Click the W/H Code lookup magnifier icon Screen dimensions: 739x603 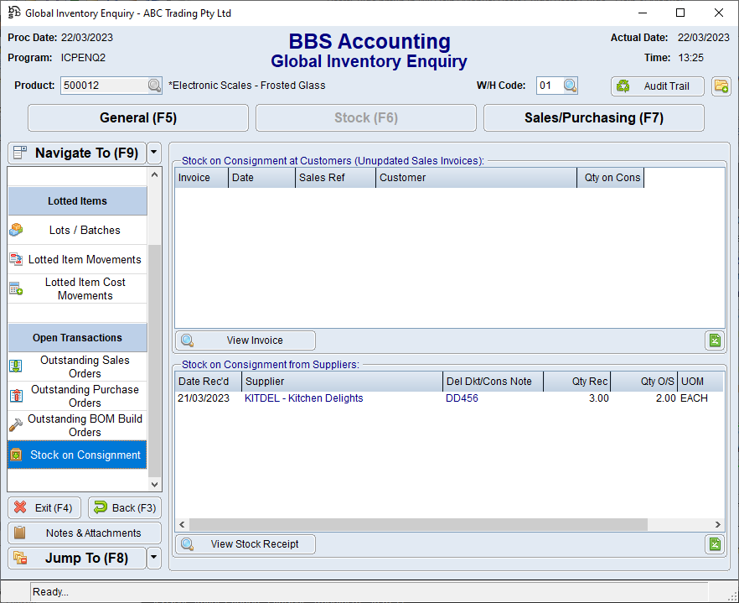[x=570, y=86]
